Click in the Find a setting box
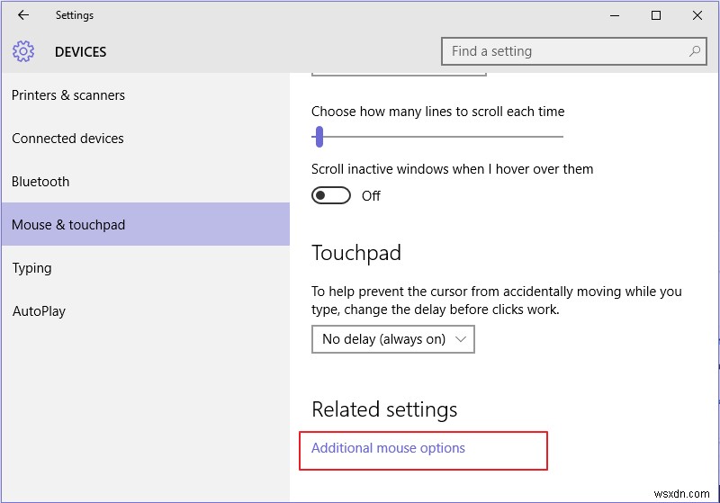 pos(573,51)
